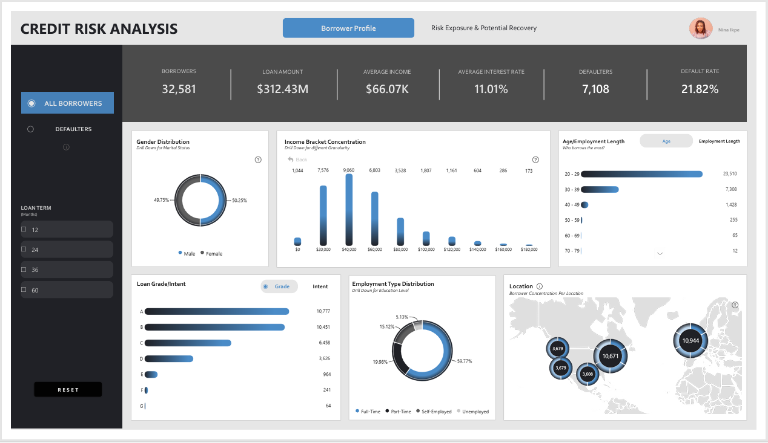Select the Defaulters radio option
768x443 pixels.
[x=31, y=129]
